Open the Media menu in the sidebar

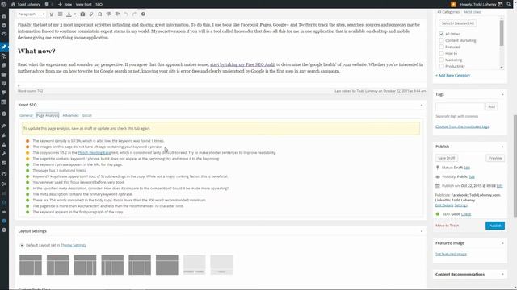(4, 56)
